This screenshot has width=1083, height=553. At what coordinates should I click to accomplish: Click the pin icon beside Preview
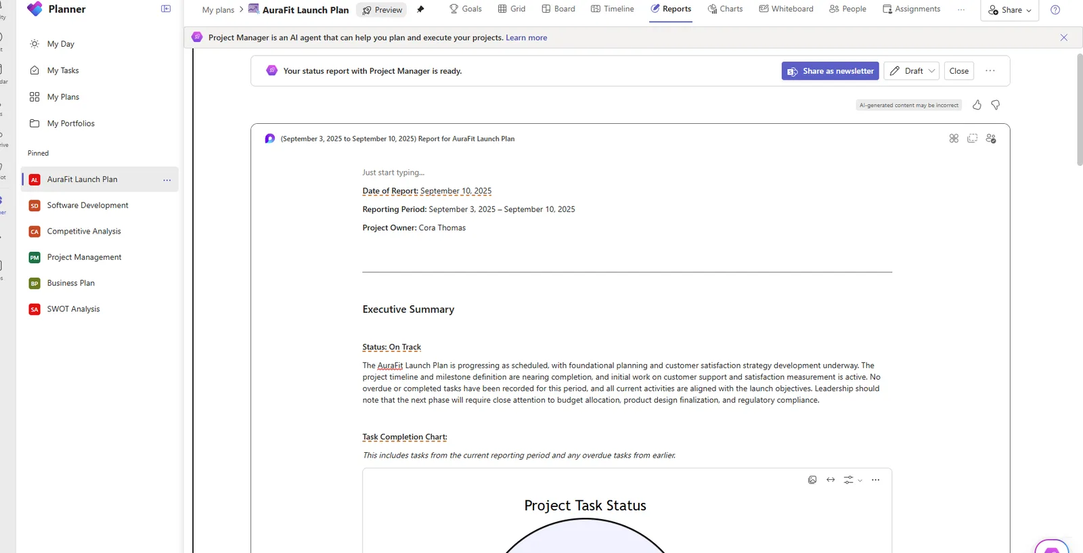coord(420,9)
